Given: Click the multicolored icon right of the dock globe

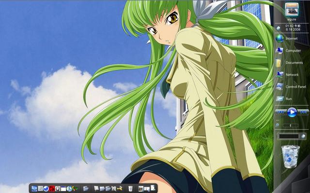Looking at the screenshot, I should pos(75,189).
